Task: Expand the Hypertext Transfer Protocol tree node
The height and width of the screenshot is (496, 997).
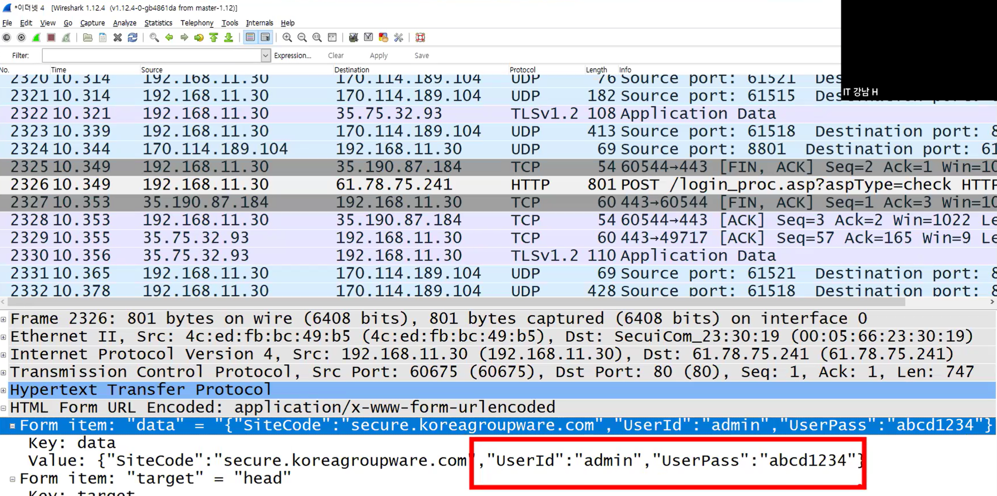Action: point(3,390)
